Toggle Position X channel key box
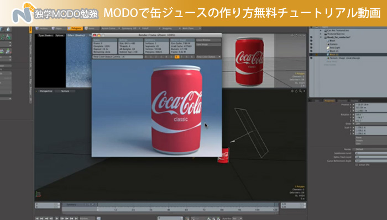Viewport: 387px width, 220px height. pos(353,105)
